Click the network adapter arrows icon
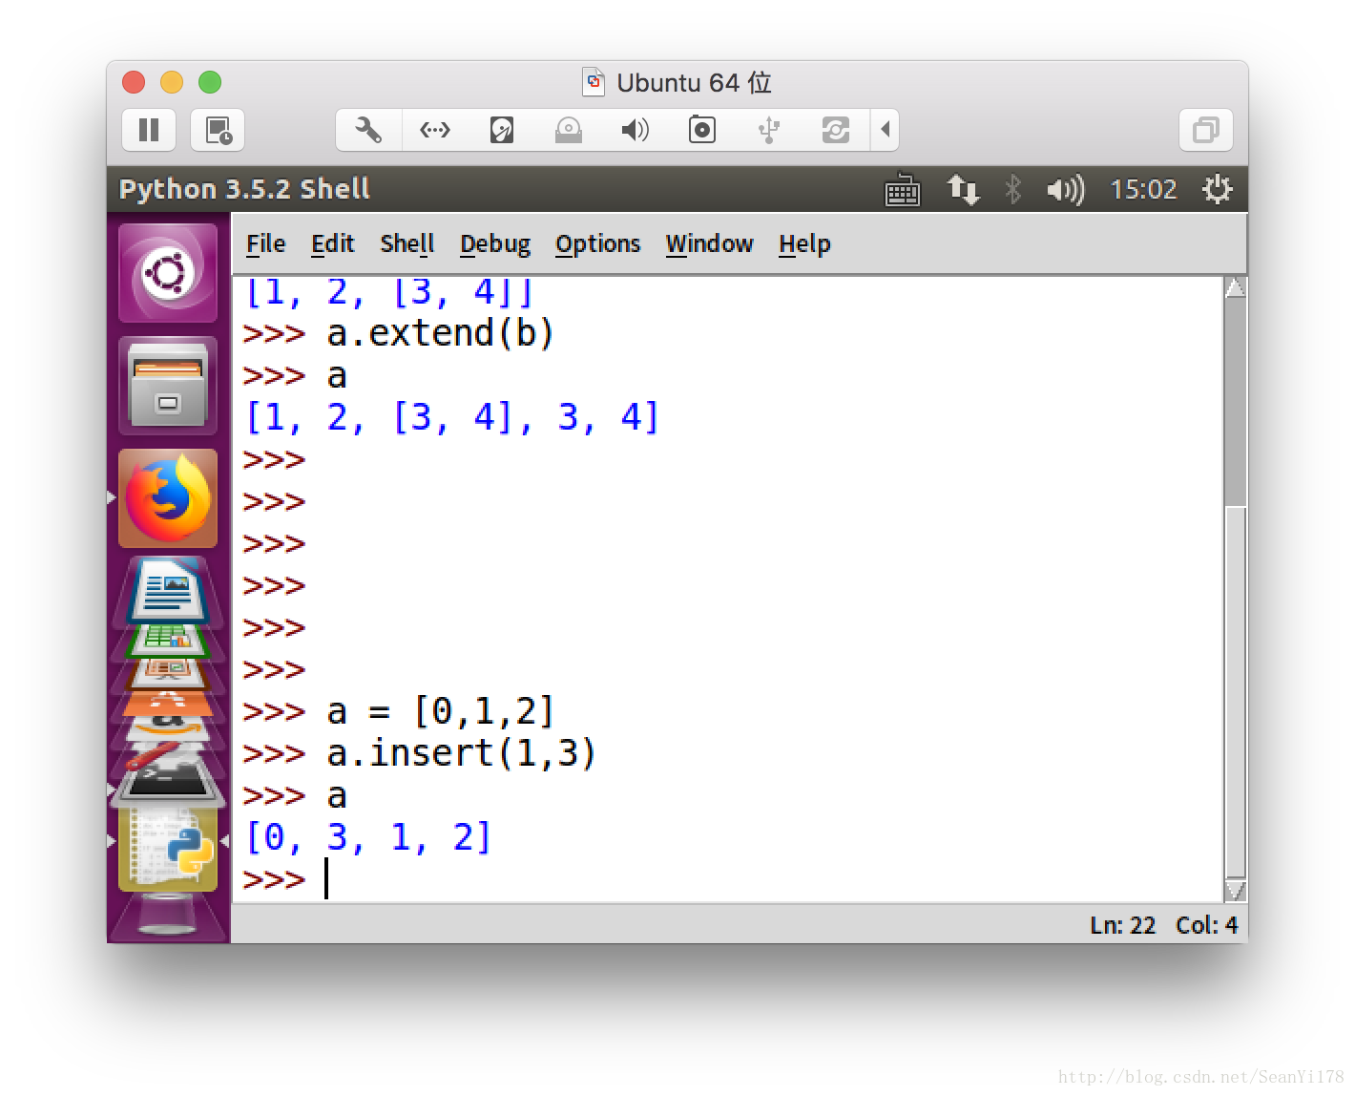1355x1096 pixels. (435, 130)
